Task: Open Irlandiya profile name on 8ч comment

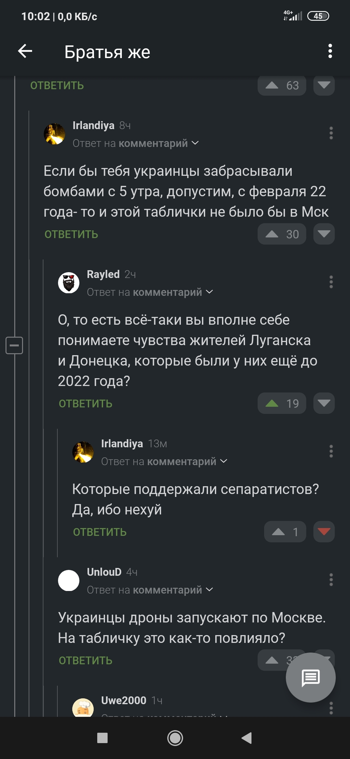Action: [93, 125]
